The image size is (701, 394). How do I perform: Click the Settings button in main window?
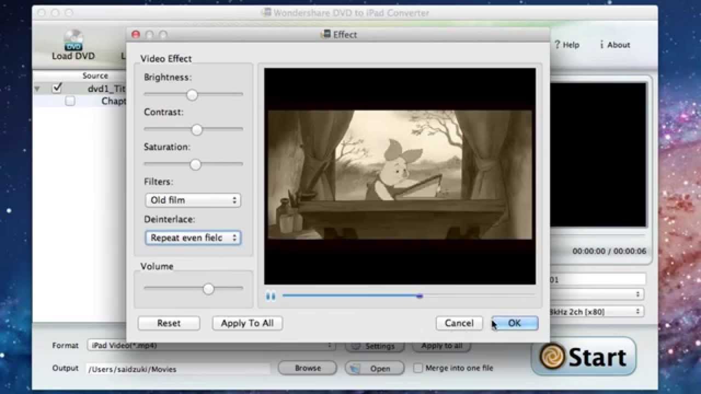[375, 346]
